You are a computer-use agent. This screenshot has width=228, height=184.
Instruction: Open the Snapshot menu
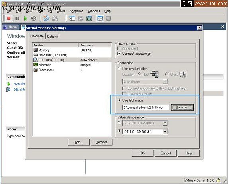(76, 11)
